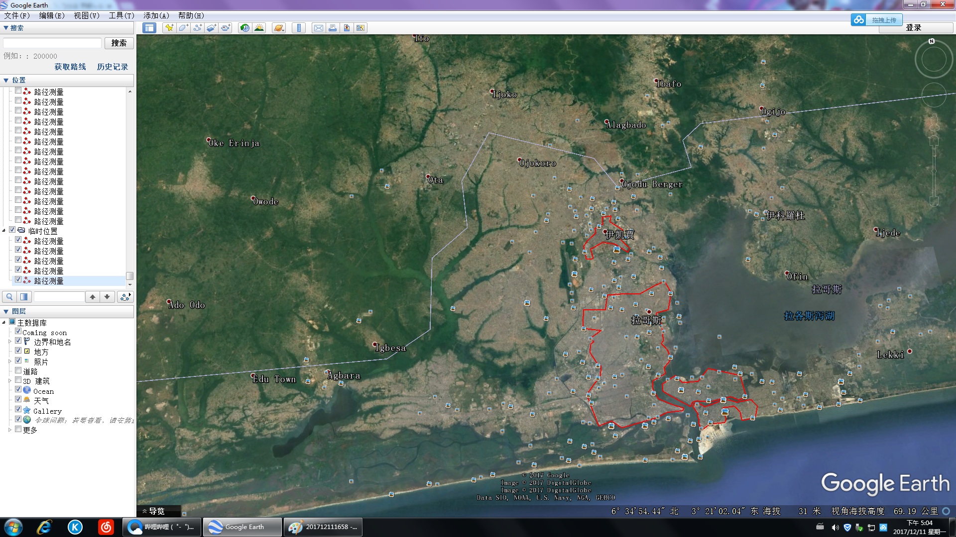Open the NetEase music taskbar icon
This screenshot has width=956, height=537.
(106, 527)
